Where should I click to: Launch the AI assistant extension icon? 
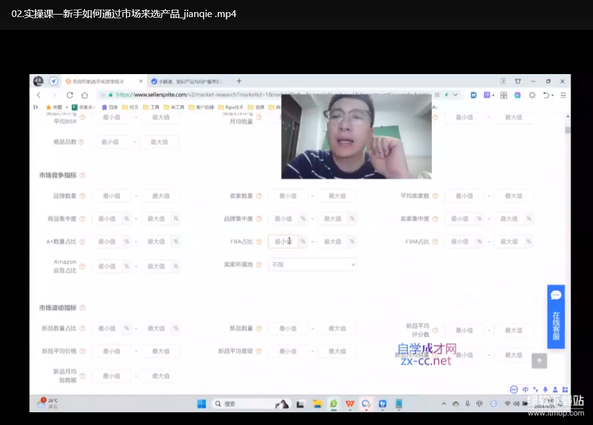tap(518, 95)
